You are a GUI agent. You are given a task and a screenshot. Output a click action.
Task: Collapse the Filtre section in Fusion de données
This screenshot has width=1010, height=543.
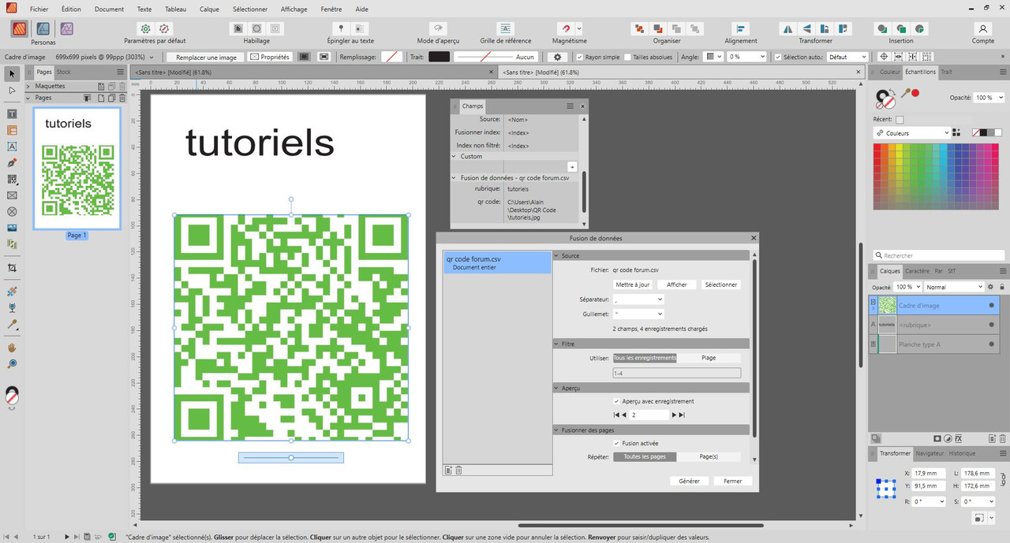point(556,344)
